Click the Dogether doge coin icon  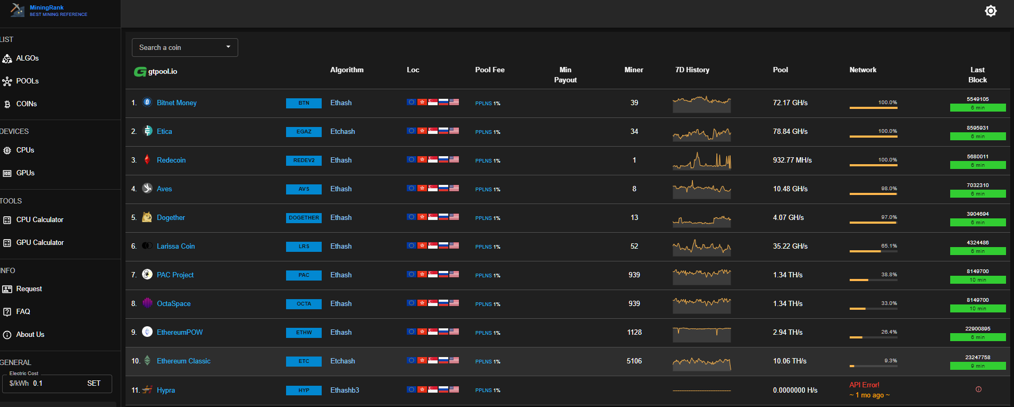tap(147, 217)
